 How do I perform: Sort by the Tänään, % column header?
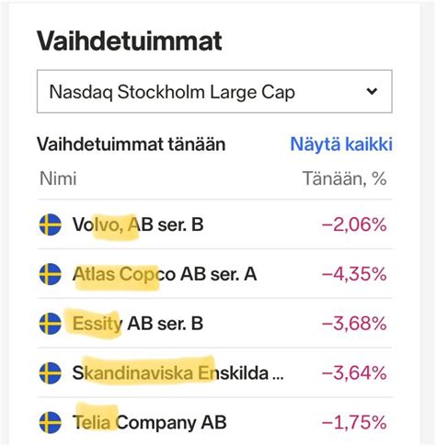coord(344,178)
